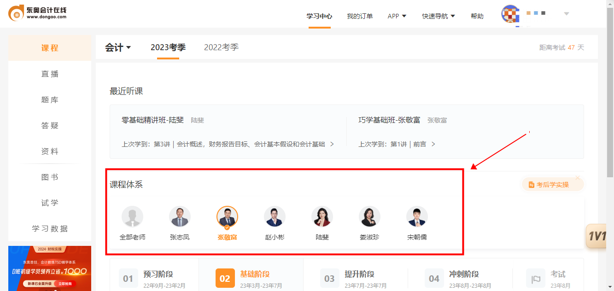Choose teacher 陆斐's avatar

point(322,216)
